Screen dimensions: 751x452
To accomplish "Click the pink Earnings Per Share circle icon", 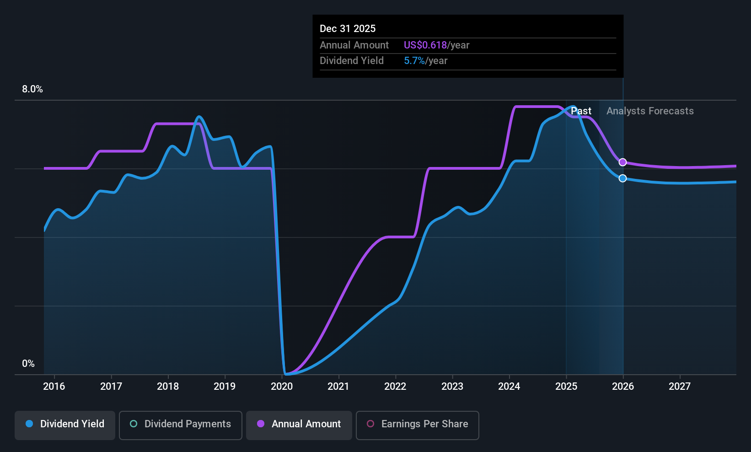I will (370, 424).
